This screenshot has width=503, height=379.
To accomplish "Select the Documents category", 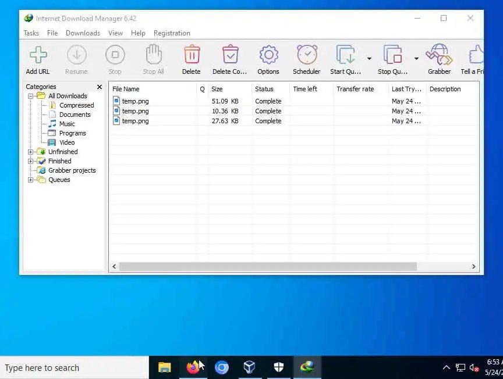I will [75, 115].
